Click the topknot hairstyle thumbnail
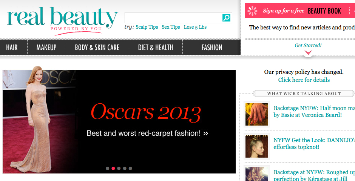The height and width of the screenshot is (181, 355). pyautogui.click(x=257, y=146)
